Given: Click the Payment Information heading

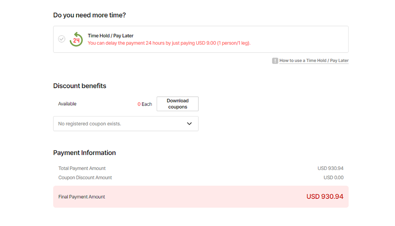Looking at the screenshot, I should click(x=84, y=153).
